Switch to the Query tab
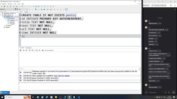The height and width of the screenshot is (99, 177). tap(21, 12)
